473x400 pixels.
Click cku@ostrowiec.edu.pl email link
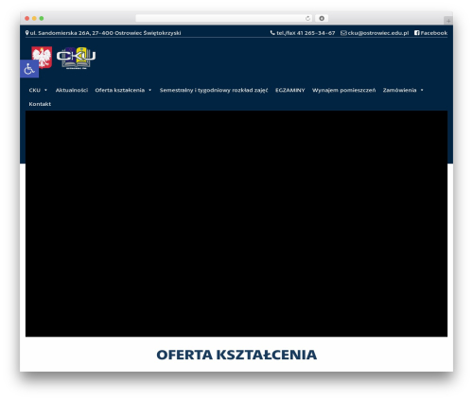(378, 33)
